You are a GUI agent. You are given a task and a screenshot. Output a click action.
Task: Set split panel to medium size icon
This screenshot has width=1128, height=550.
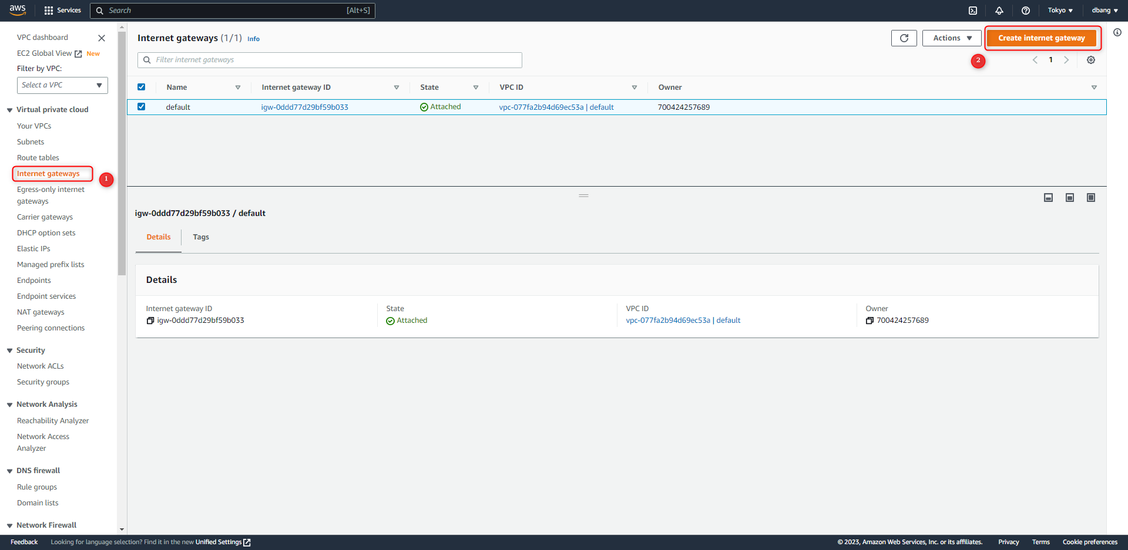[x=1070, y=198]
